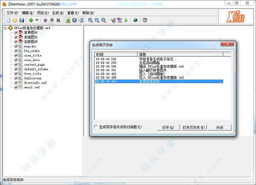Select the 封底图片 tree item
The height and width of the screenshot is (185, 256).
click(x=31, y=42)
